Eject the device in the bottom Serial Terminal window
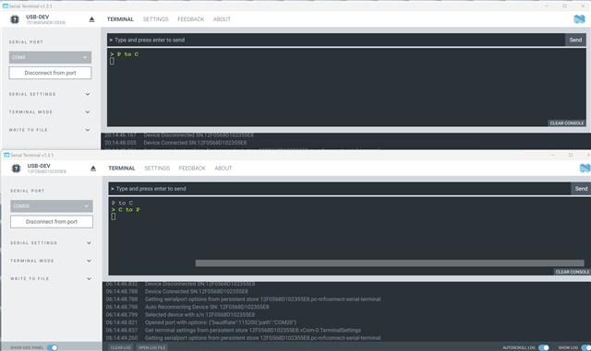Viewport: 591px width, 351px height. [93, 169]
